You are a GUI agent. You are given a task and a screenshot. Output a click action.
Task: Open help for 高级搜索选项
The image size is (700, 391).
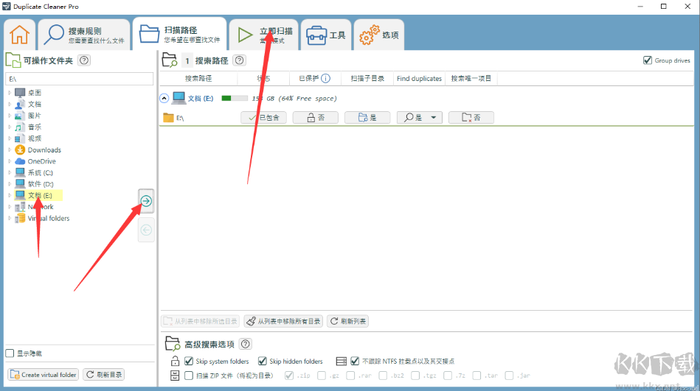point(245,344)
